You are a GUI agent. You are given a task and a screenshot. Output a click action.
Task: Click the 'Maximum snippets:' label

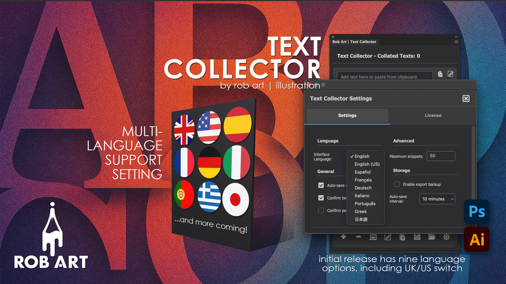[x=406, y=156]
